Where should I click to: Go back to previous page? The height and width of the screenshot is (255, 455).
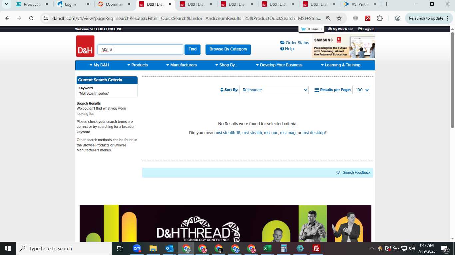pos(7,18)
